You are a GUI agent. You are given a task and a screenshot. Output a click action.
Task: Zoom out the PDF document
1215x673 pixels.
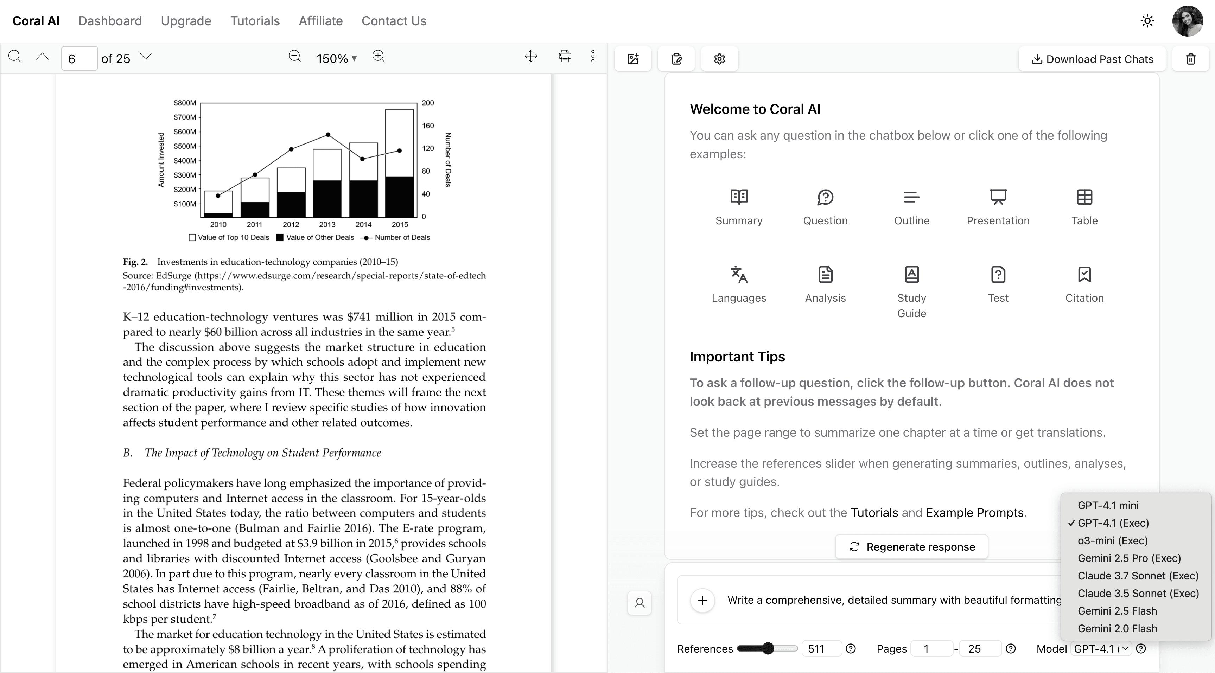click(x=295, y=57)
